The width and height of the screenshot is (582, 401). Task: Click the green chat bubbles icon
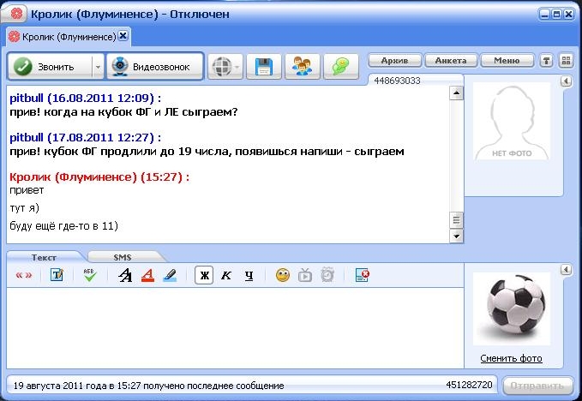coord(341,67)
